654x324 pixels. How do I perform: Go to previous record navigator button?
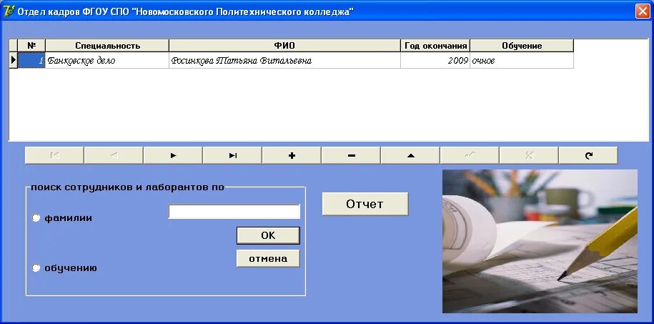(x=114, y=155)
